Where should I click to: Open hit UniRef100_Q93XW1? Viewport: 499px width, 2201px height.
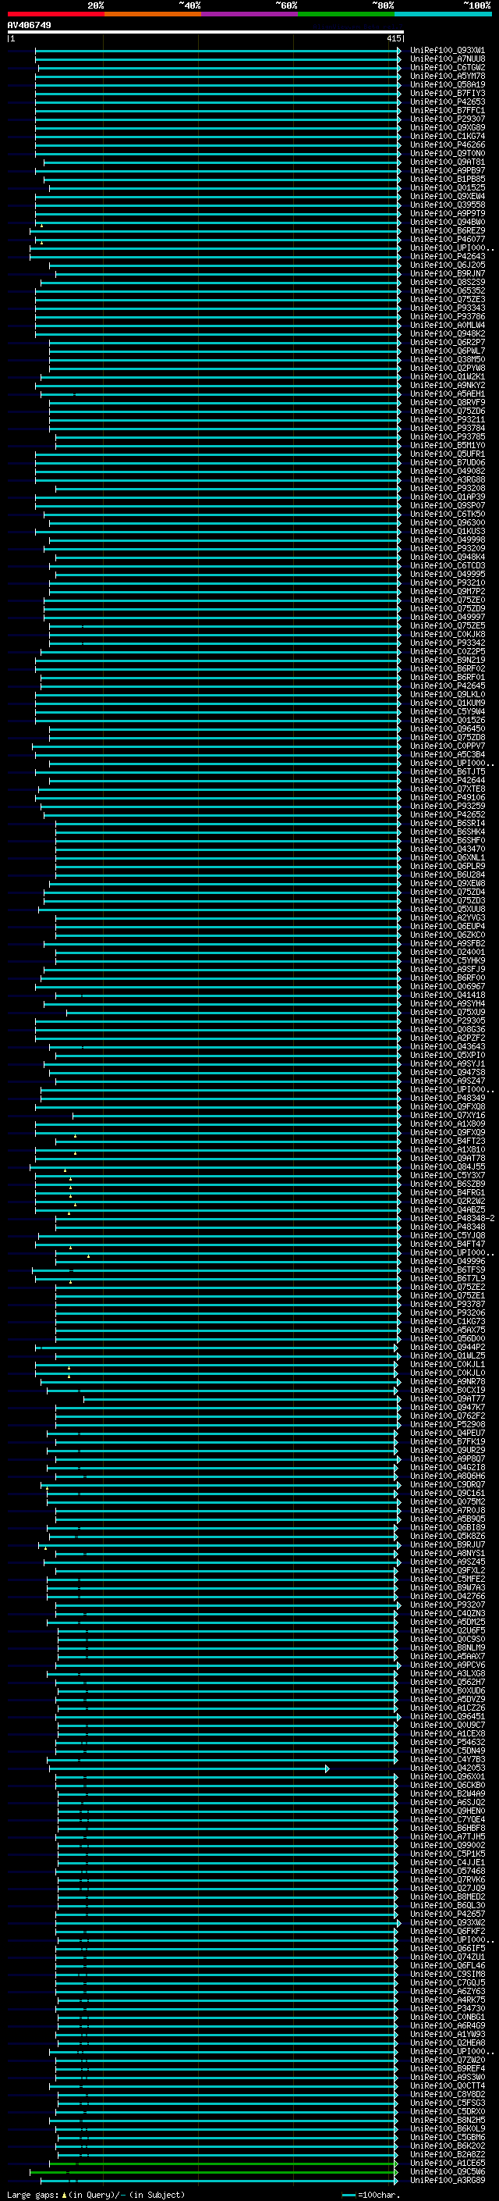(448, 51)
